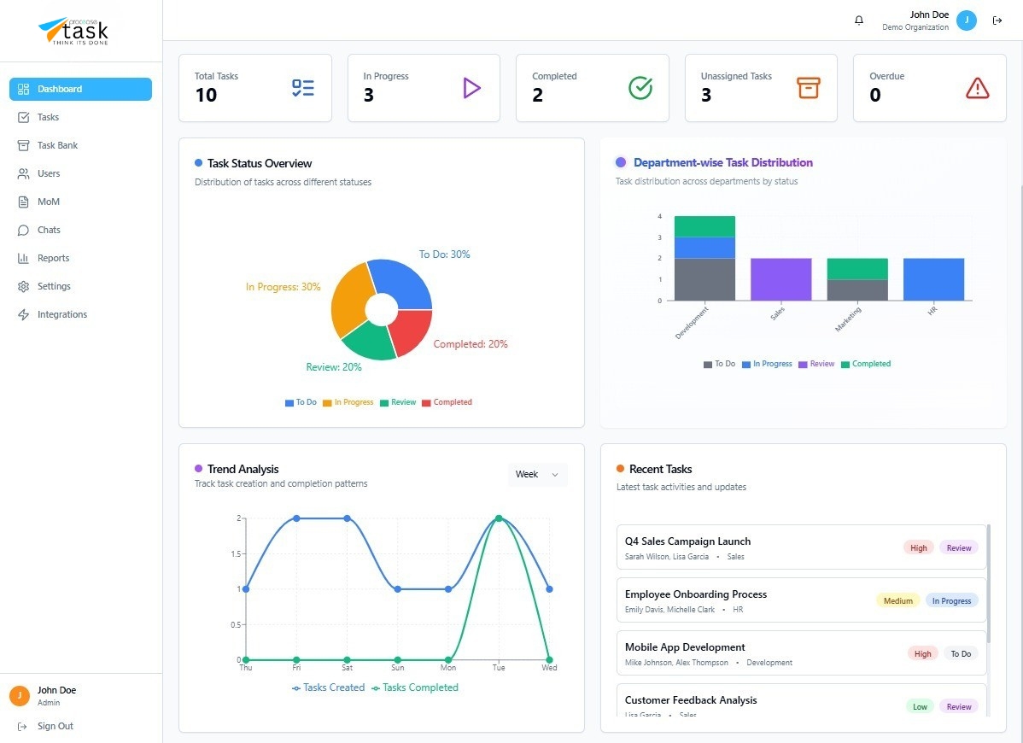Click Sign Out at the bottom left

point(48,726)
